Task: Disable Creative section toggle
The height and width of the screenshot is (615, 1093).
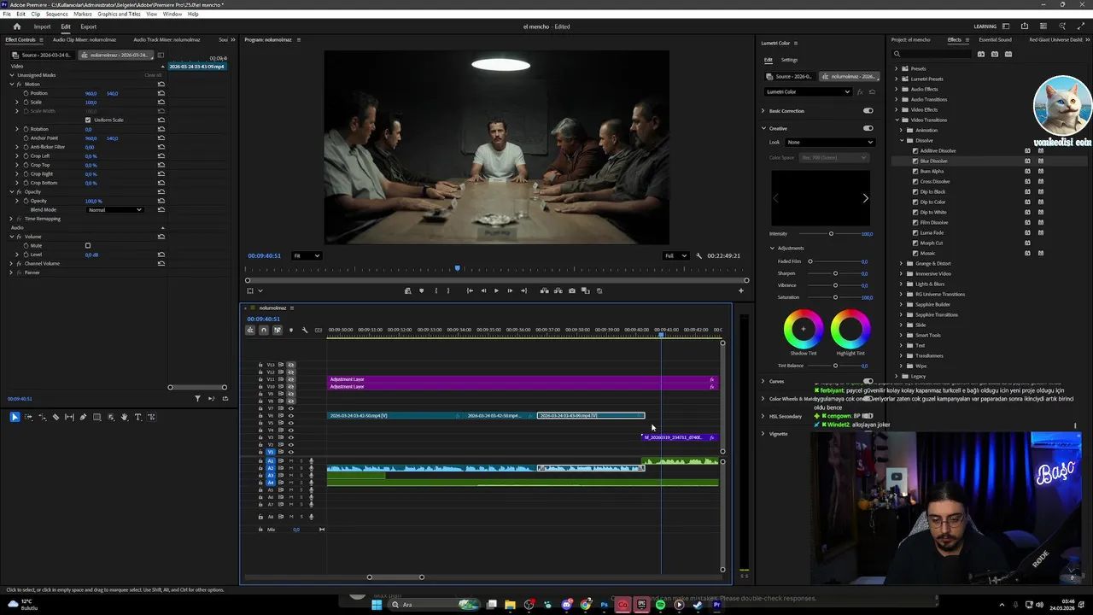Action: (868, 128)
